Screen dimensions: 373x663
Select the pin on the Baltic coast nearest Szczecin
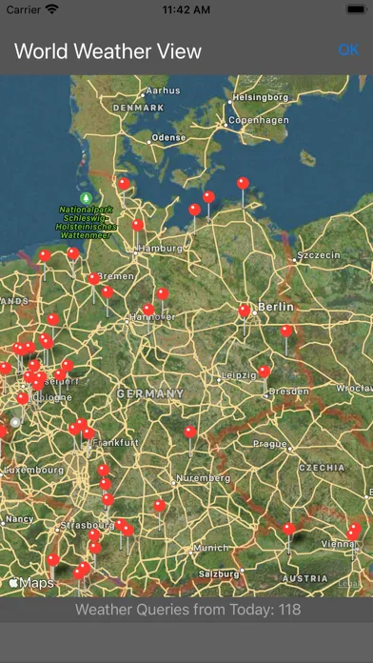point(243,183)
